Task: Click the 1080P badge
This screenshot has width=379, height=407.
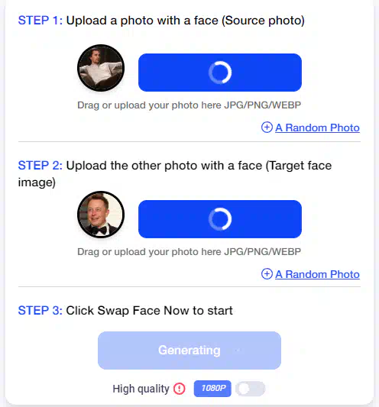Action: coord(212,389)
